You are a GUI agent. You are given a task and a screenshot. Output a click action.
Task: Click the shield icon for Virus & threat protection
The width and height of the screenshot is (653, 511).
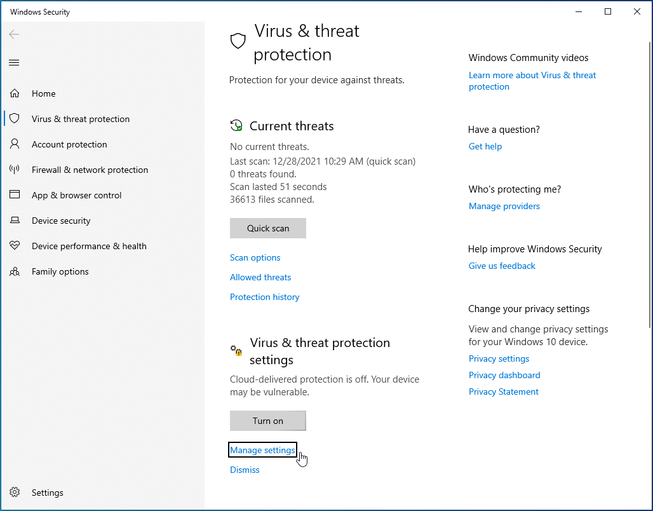pyautogui.click(x=15, y=119)
